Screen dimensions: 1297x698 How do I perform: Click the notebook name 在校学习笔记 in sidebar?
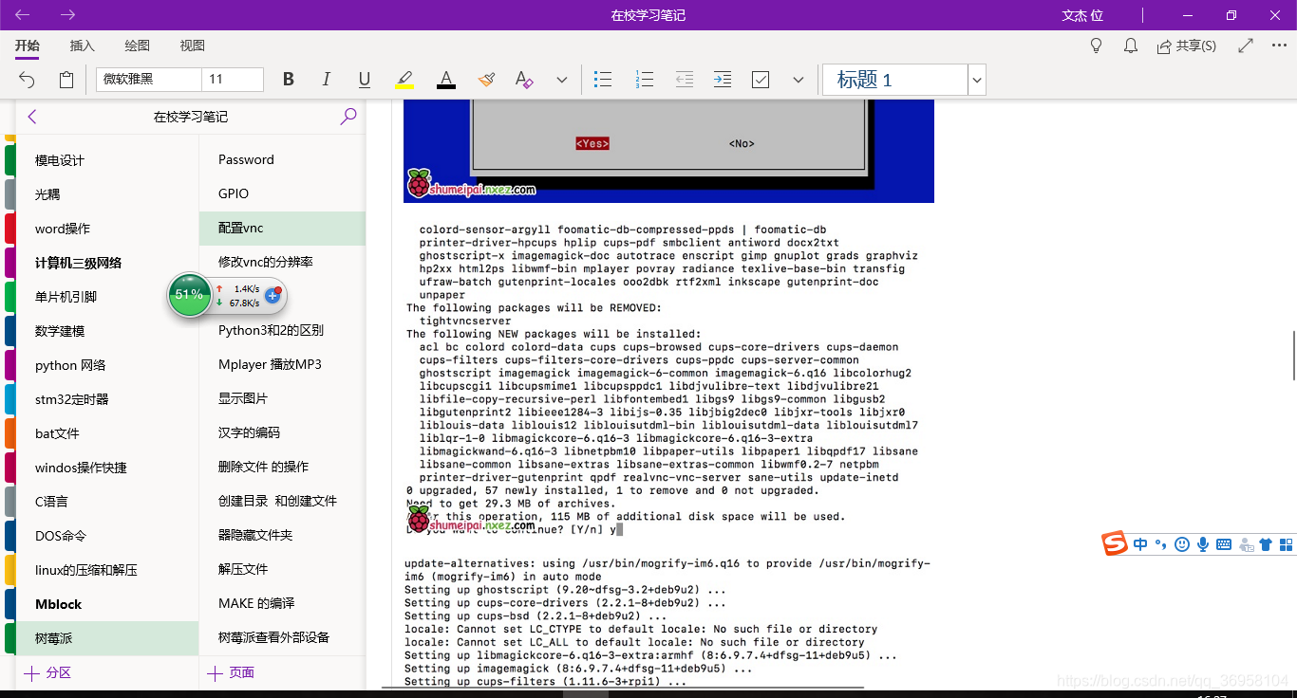191,117
